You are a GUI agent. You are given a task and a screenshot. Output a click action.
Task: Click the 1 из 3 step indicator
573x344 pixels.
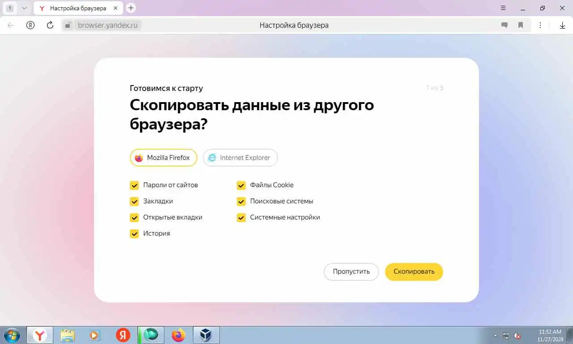[435, 88]
